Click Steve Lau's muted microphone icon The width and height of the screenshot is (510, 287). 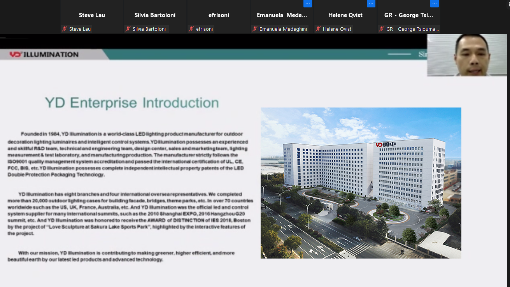pyautogui.click(x=65, y=29)
